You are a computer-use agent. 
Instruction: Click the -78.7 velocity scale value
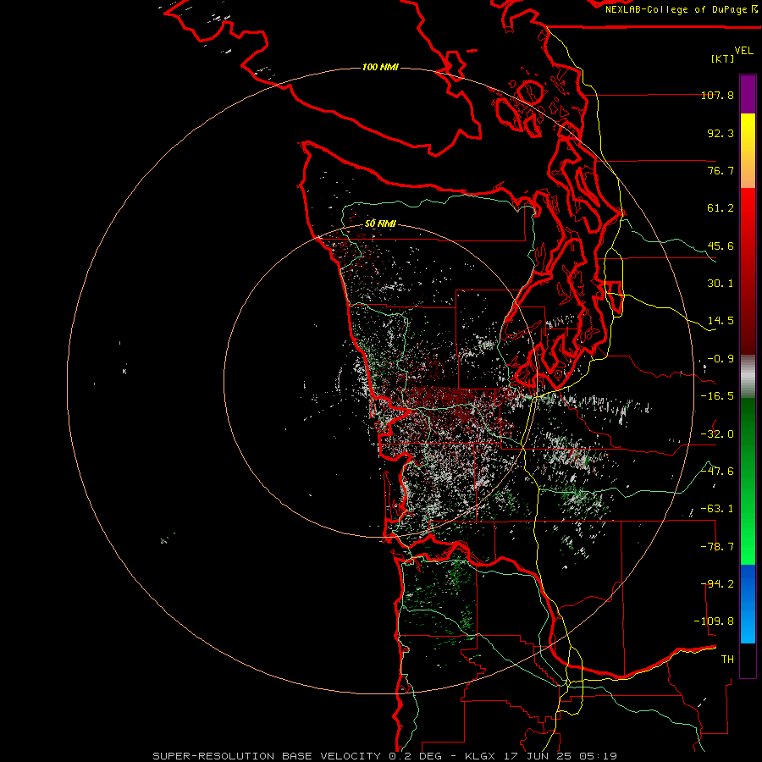tap(717, 547)
